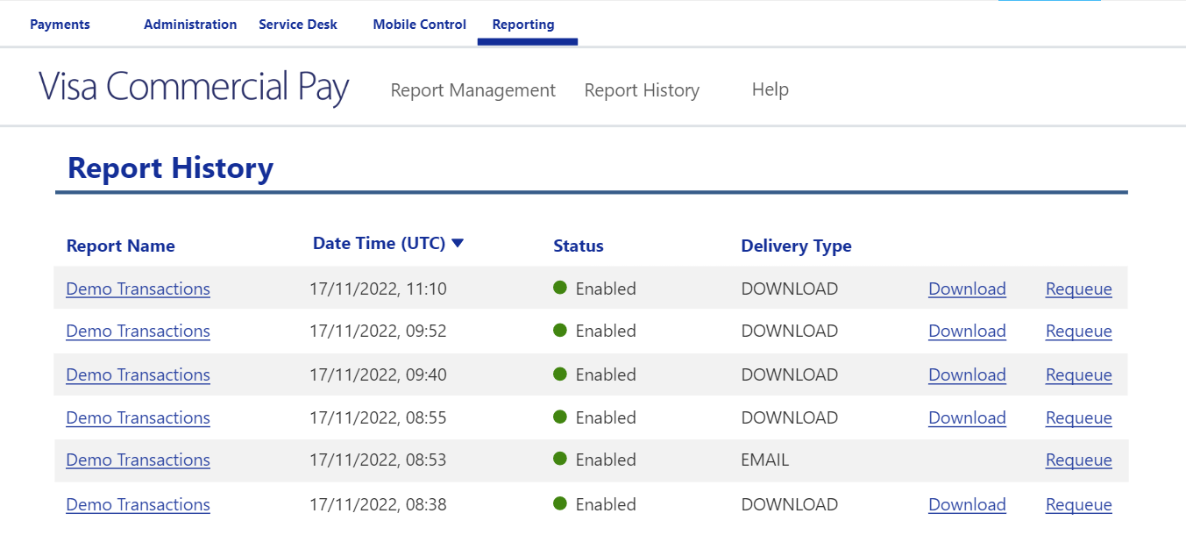
Task: Open Demo Transactions report from 08:38
Action: coord(138,504)
